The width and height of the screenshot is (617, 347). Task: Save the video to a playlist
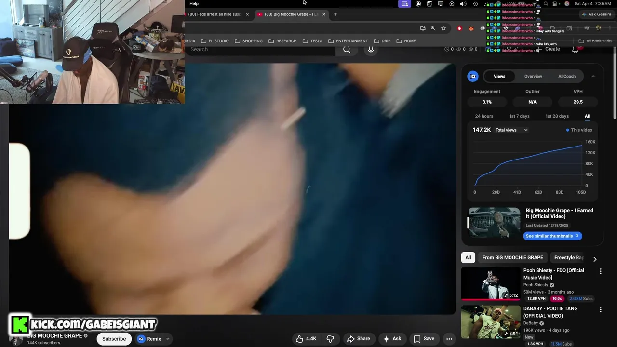coord(424,339)
